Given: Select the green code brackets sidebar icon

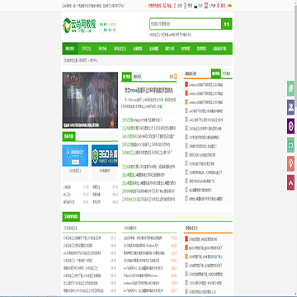Looking at the screenshot, I should click(x=290, y=145).
